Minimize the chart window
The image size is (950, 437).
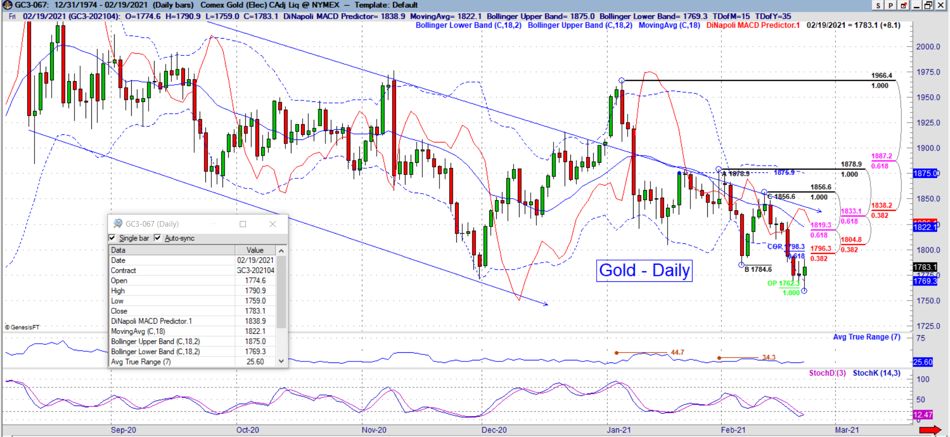tap(916, 5)
